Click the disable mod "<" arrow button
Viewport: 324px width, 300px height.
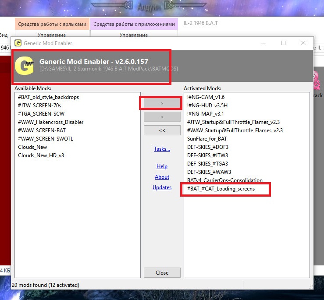pyautogui.click(x=162, y=117)
